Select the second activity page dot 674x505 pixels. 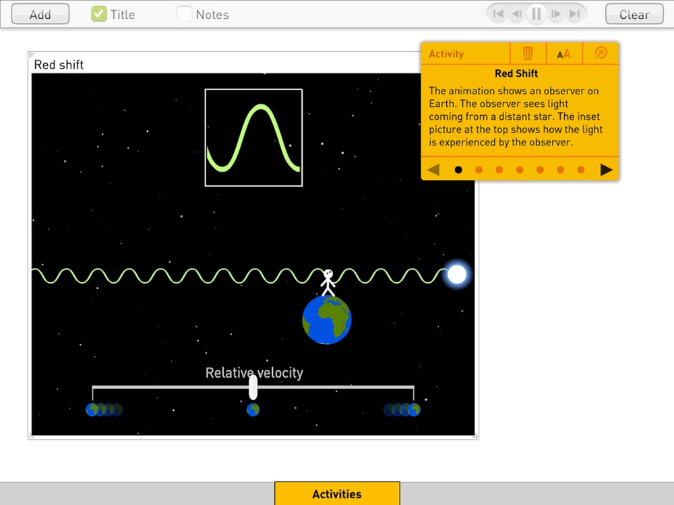coord(479,170)
